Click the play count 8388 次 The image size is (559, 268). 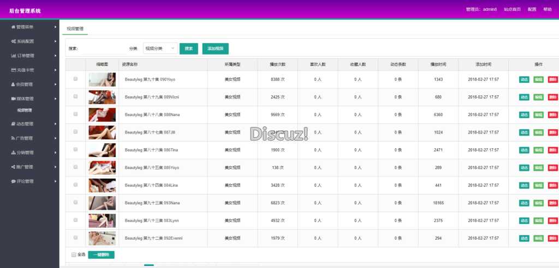(x=277, y=80)
